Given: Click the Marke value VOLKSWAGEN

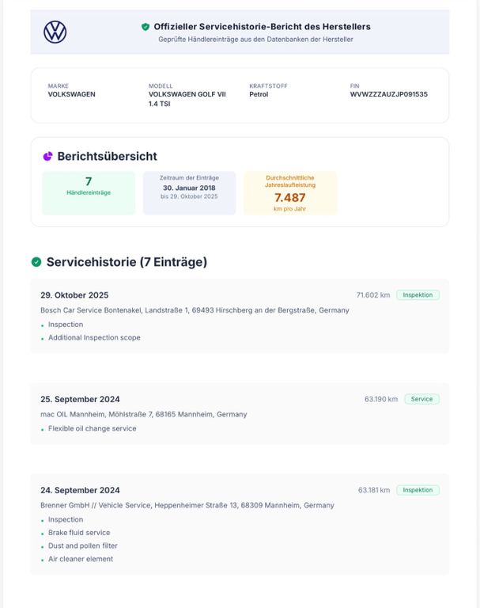Looking at the screenshot, I should pyautogui.click(x=72, y=94).
